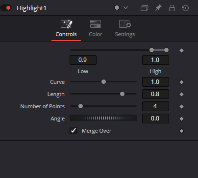
Task: Click the High label under the field
Action: [x=155, y=72]
